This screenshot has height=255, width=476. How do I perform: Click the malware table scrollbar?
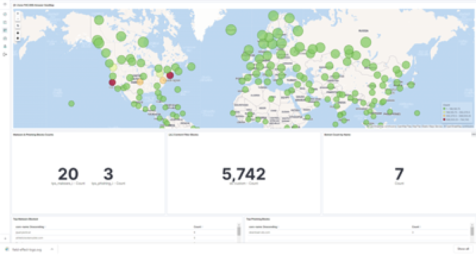pyautogui.click(x=239, y=231)
